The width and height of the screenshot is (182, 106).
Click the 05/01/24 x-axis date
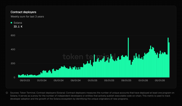pos(59,80)
